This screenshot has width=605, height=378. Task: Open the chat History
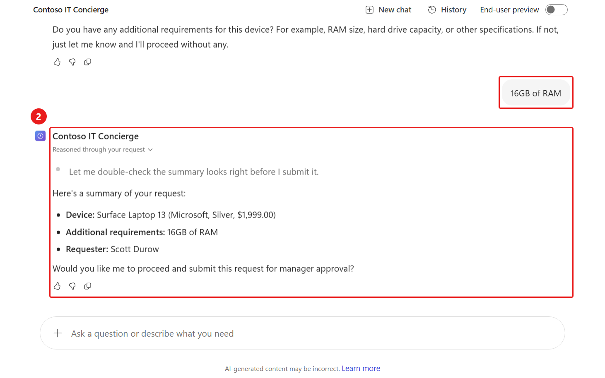447,10
